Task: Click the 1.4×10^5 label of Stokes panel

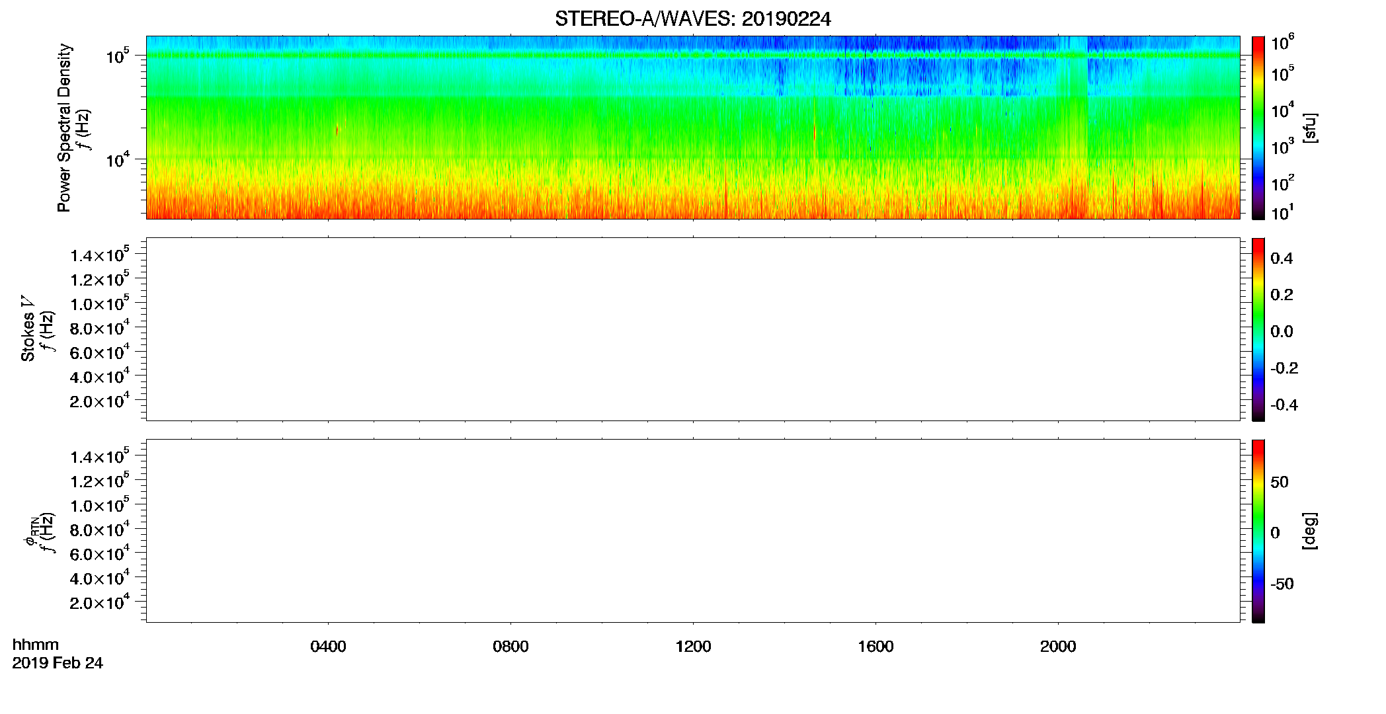Action: pos(100,255)
